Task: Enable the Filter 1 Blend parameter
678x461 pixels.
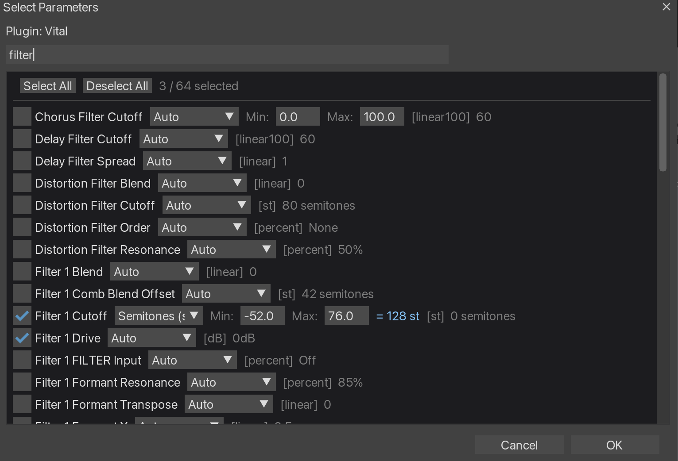Action: tap(22, 271)
